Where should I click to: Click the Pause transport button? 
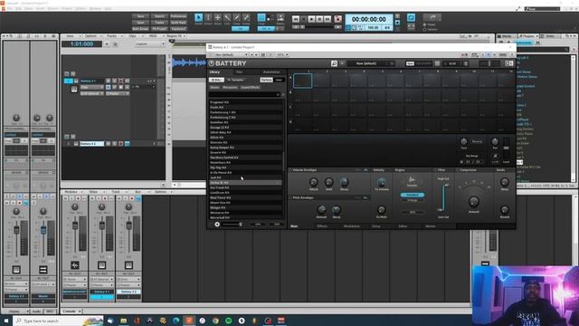[319, 19]
